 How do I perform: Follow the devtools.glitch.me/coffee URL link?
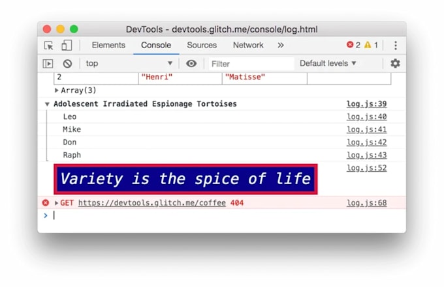[x=152, y=203]
